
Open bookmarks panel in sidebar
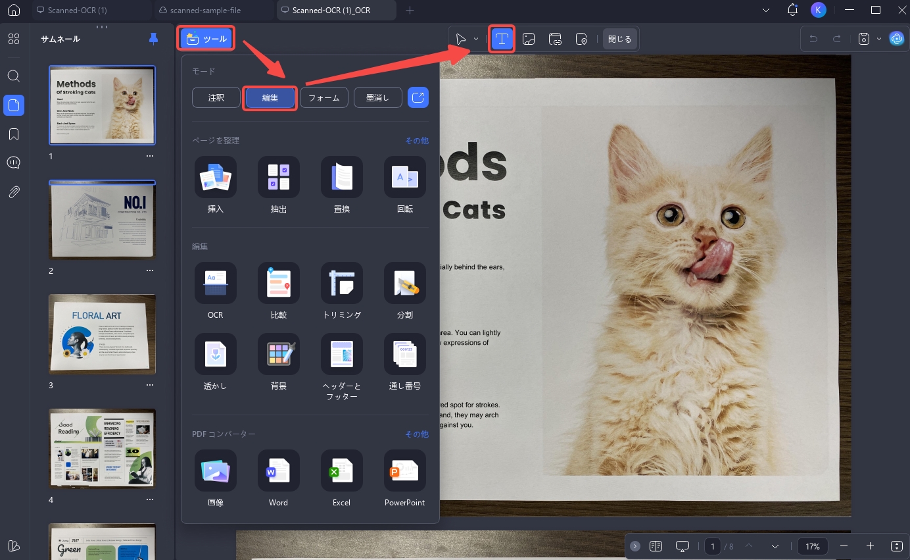click(x=14, y=135)
